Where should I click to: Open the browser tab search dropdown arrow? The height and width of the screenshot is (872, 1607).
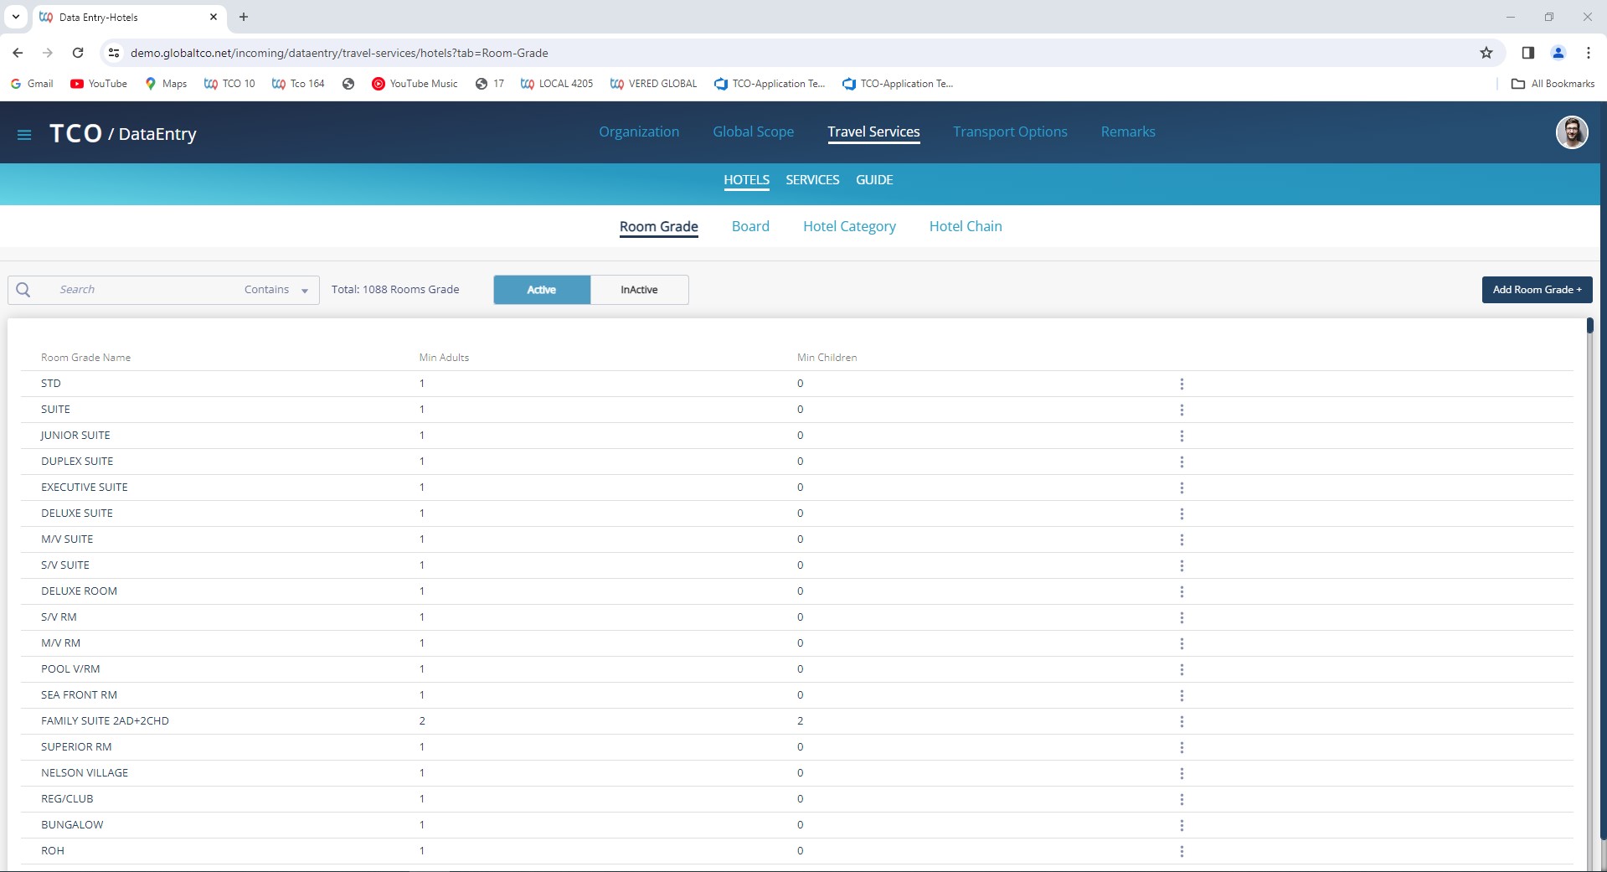[x=16, y=17]
